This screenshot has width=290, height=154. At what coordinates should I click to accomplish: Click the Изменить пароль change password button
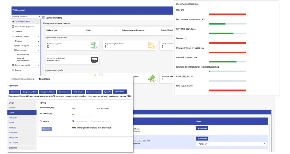point(94,92)
